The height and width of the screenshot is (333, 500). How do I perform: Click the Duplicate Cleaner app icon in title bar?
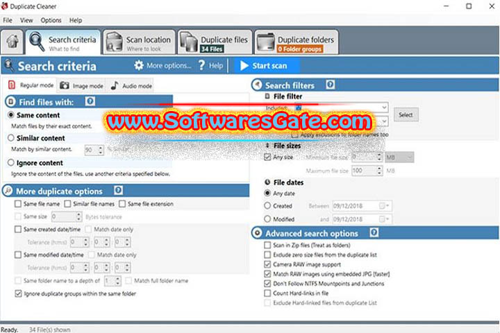click(x=4, y=6)
